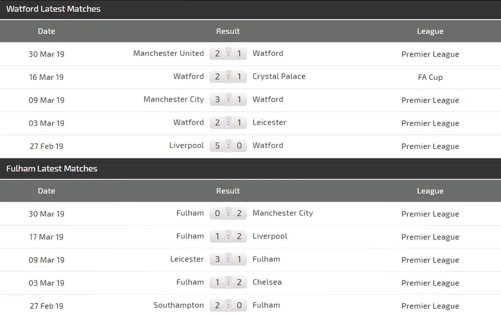This screenshot has height=316, width=501.
Task: Open the Crystal Palace team link
Action: pyautogui.click(x=279, y=77)
